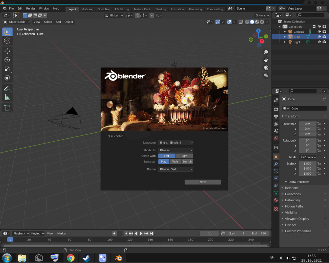The image size is (329, 263).
Task: Switch to the Sculpting workspace tab
Action: [x=104, y=9]
